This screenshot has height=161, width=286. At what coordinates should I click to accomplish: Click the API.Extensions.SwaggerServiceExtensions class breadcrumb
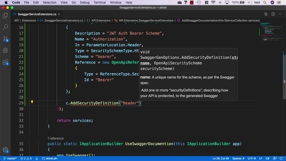144,21
